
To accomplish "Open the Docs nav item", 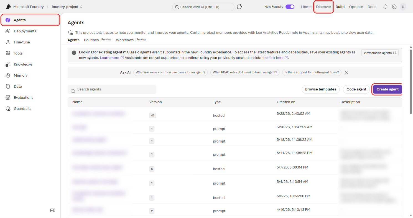I will 372,7.
